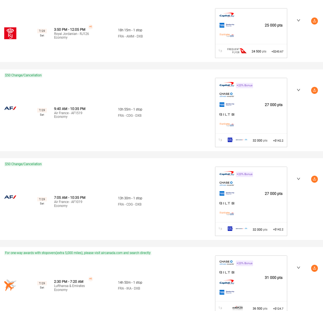The height and width of the screenshot is (311, 323).
Task: Click $50 Change/Cancellation label above AF1019
Action: [23, 164]
